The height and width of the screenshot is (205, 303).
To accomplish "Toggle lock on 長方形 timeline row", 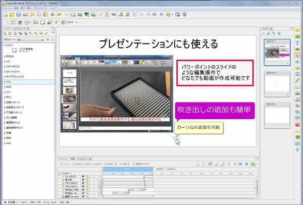I will [88, 180].
